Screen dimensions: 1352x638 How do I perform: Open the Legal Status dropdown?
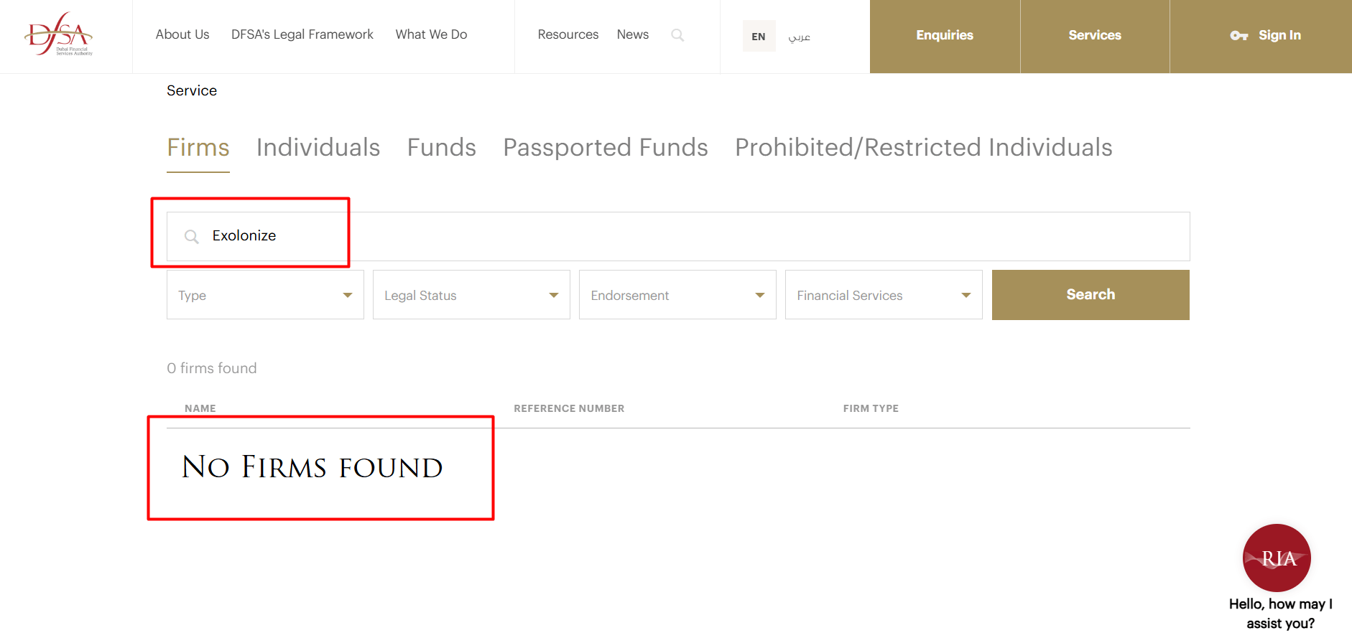tap(471, 295)
